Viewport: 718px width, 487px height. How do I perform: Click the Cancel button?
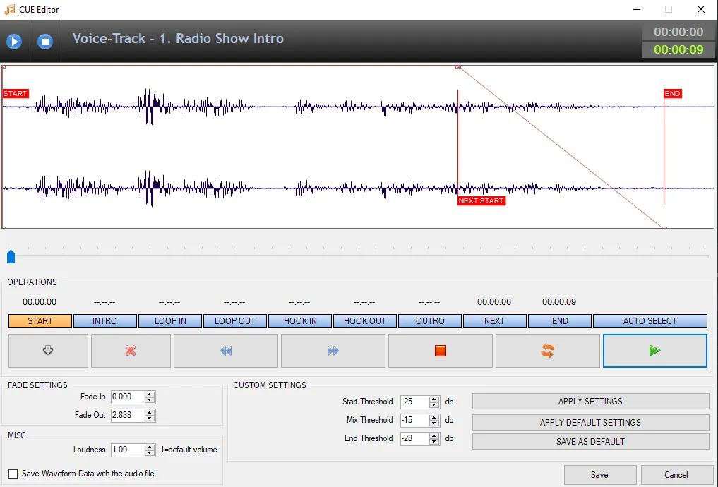point(676,475)
